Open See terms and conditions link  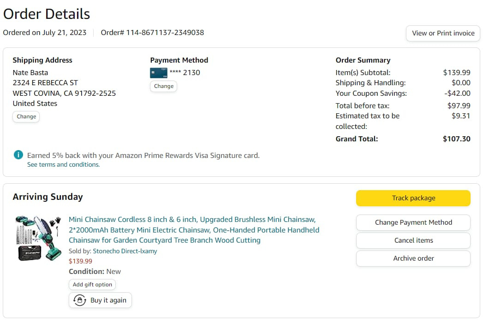(x=63, y=165)
